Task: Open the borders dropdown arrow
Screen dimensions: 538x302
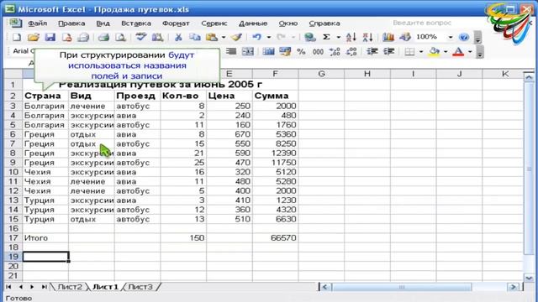Action: [421, 52]
